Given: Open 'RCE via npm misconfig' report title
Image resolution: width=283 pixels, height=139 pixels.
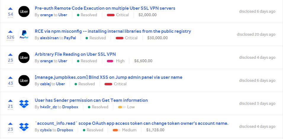Looking at the screenshot, I should [113, 31].
